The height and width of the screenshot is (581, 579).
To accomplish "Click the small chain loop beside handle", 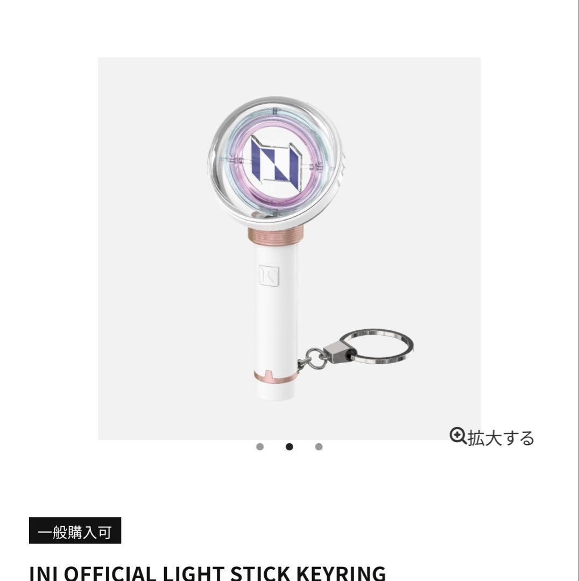I will (x=314, y=359).
